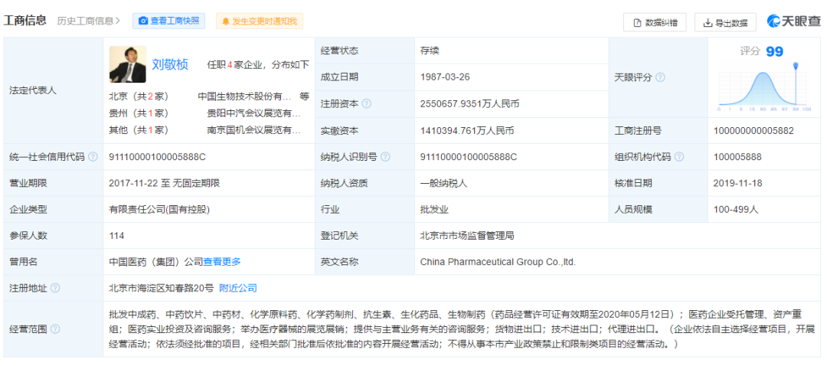
Task: Open 中国生物技术股份有… company link
Action: [x=244, y=96]
